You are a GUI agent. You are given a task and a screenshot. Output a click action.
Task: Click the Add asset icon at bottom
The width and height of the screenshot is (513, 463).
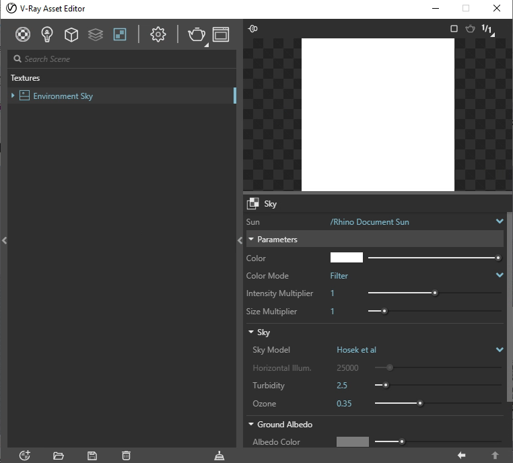(x=25, y=455)
